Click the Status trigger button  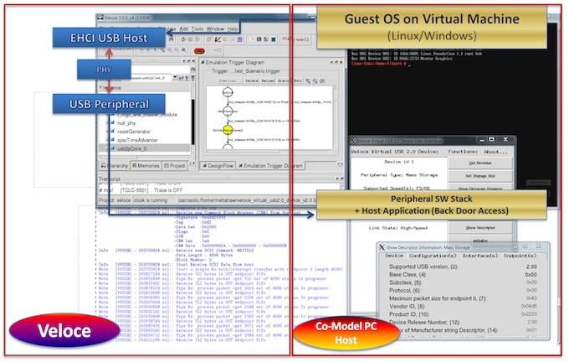284,80
